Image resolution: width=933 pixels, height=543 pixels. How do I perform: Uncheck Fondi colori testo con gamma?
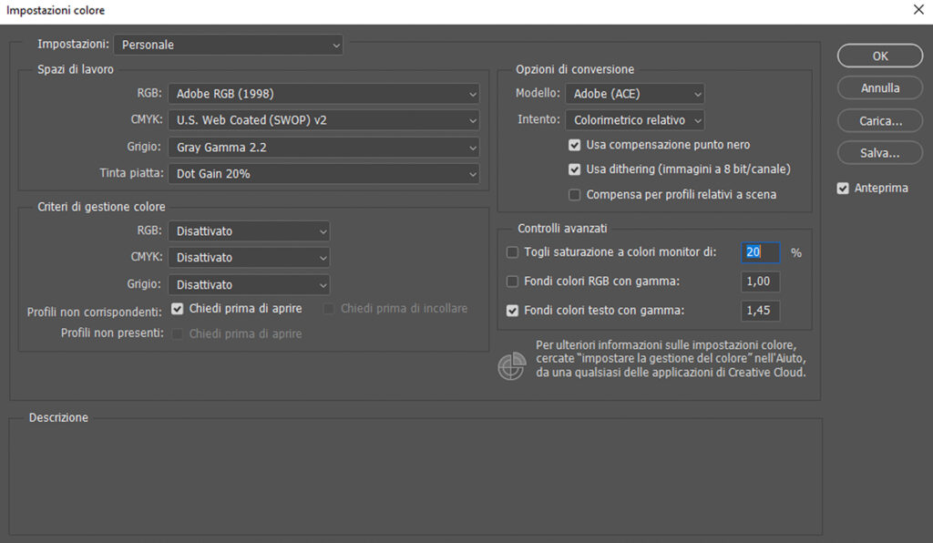click(512, 311)
